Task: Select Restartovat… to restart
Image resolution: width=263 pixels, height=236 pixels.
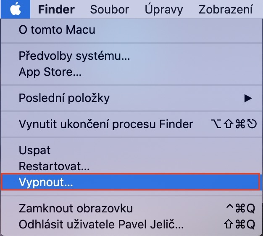Action: coord(54,167)
